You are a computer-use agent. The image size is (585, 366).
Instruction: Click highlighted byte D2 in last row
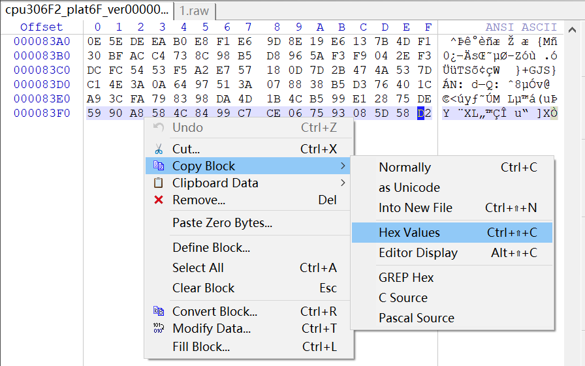pos(424,113)
